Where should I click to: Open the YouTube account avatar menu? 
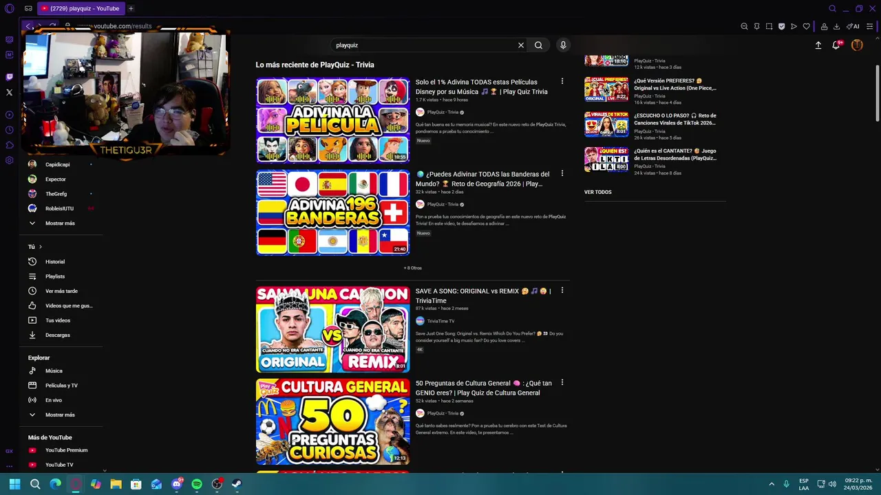click(x=857, y=45)
